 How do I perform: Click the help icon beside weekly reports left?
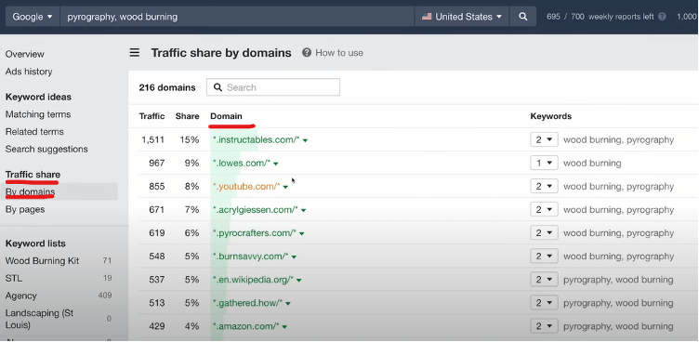coord(662,17)
